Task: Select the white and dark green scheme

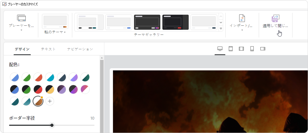Action: [85, 77]
